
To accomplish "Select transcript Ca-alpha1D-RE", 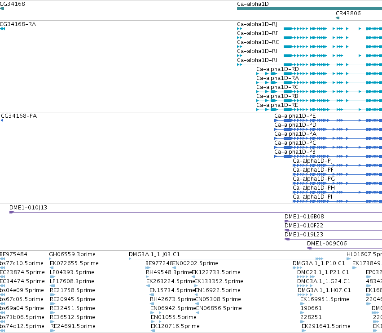I will point(319,110).
